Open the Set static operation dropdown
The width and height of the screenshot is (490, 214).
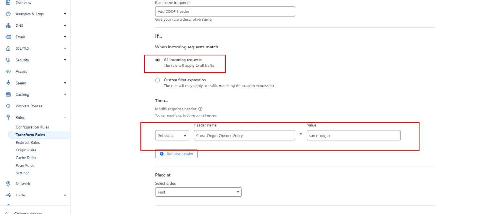172,136
